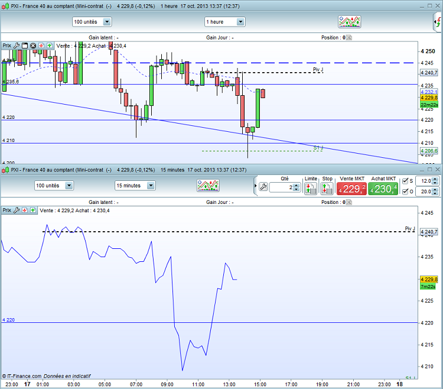
Task: Click the PXI candlestick icon, bottom window title
Action: [5, 170]
